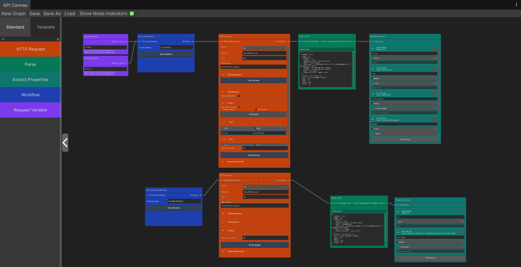Add a Workflow node from the palette
Screen dimensions: 521x267
[x=31, y=95]
